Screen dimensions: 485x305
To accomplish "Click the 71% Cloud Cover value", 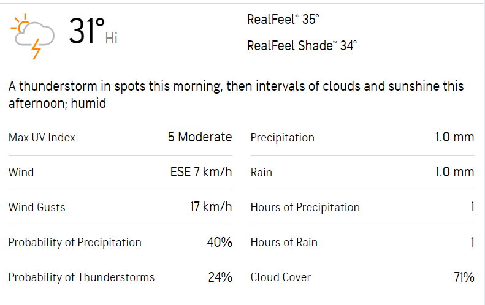I will pos(464,277).
